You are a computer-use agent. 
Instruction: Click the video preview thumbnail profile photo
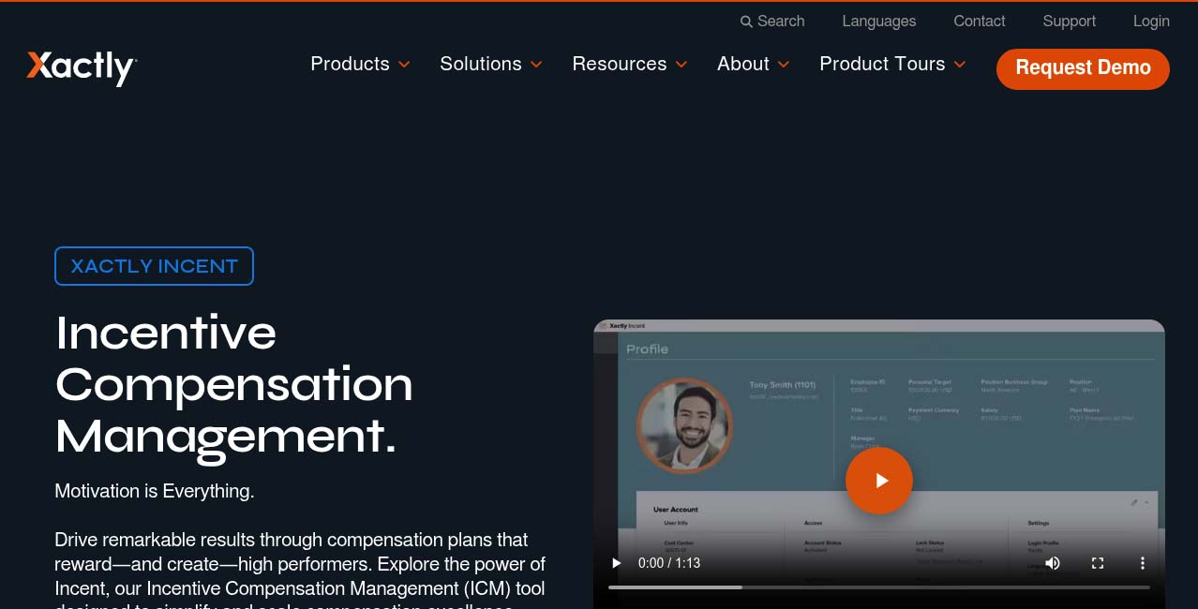[x=684, y=425]
